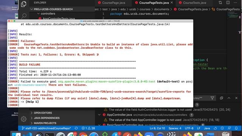This screenshot has height=136, width=242.
Task: Close the bottom Problems panel
Action: coord(236,98)
